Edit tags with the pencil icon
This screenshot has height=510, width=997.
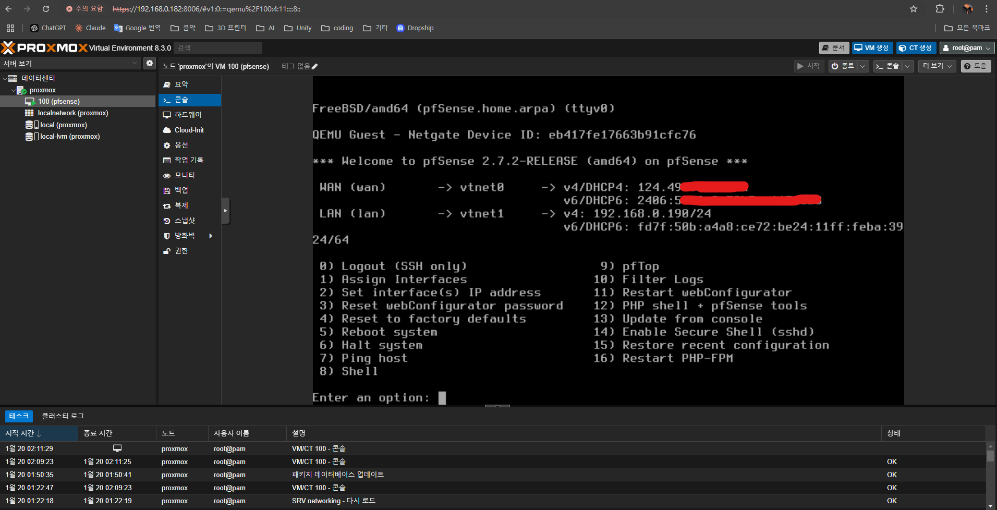314,66
